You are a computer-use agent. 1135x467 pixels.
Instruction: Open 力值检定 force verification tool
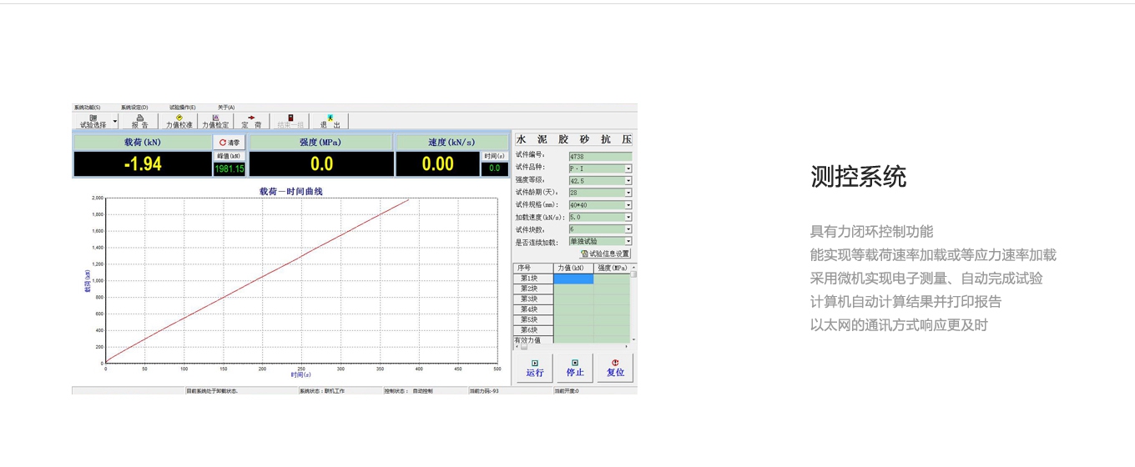coord(214,122)
